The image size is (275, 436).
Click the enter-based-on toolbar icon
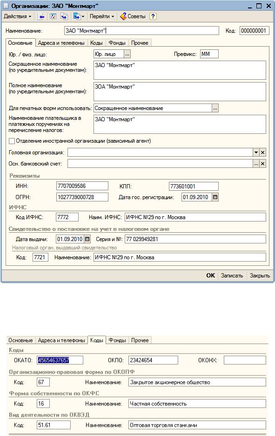77,16
